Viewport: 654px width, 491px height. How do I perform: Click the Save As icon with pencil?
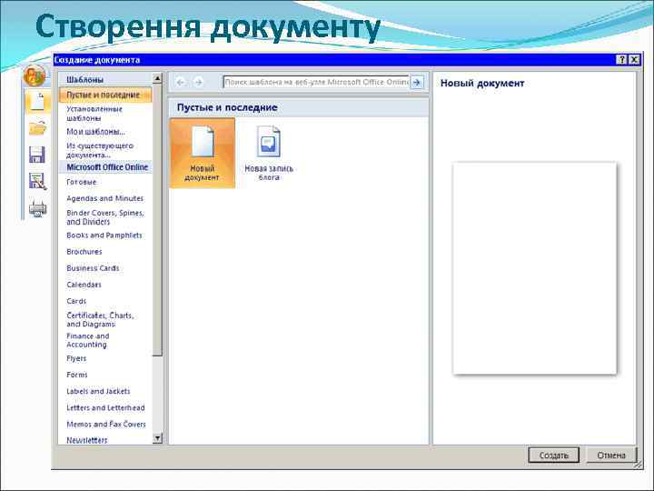tap(37, 182)
